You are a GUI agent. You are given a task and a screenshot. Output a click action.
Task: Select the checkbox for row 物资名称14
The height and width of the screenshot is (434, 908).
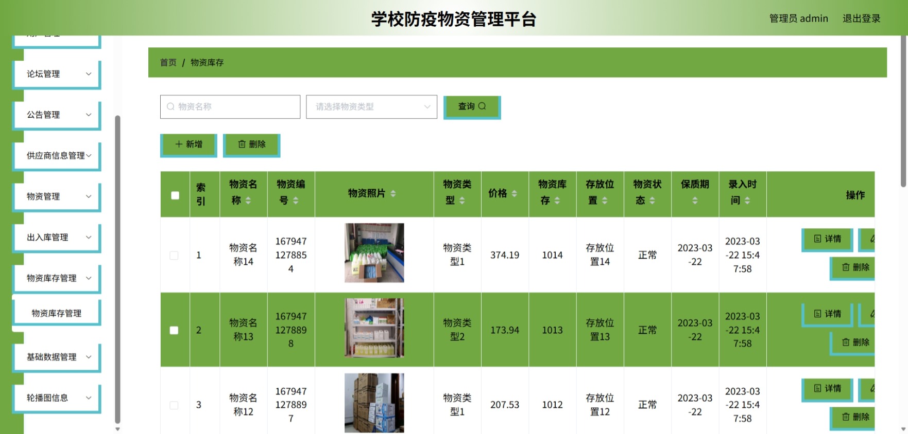[x=174, y=256]
